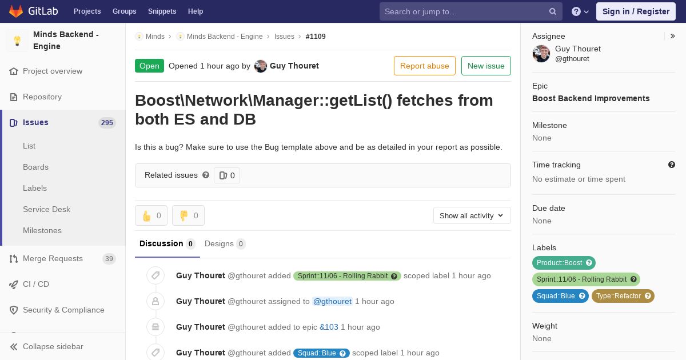
Task: Open the Show all activity dropdown
Action: 472,215
